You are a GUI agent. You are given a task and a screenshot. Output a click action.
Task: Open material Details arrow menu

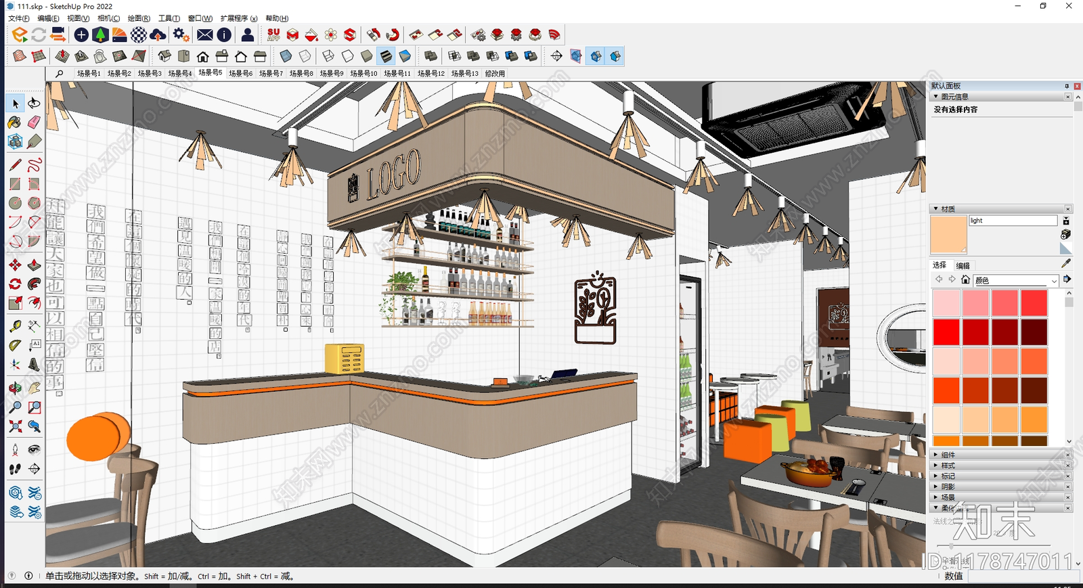pyautogui.click(x=1067, y=279)
